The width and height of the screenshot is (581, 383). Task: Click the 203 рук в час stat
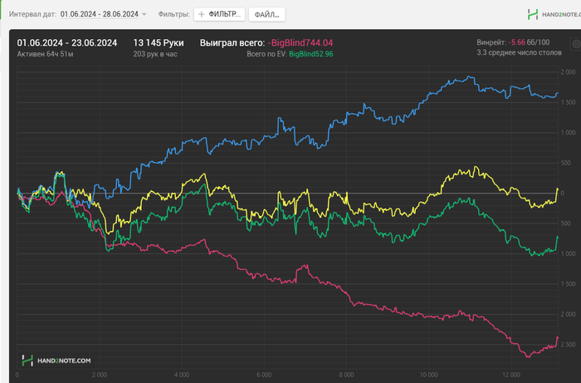tap(155, 54)
